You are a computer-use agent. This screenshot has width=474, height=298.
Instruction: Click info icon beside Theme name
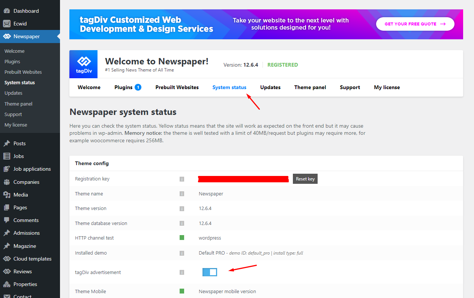coord(182,194)
